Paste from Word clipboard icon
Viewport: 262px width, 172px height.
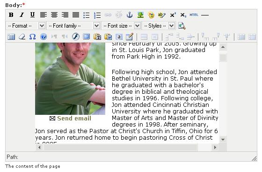[108, 37]
